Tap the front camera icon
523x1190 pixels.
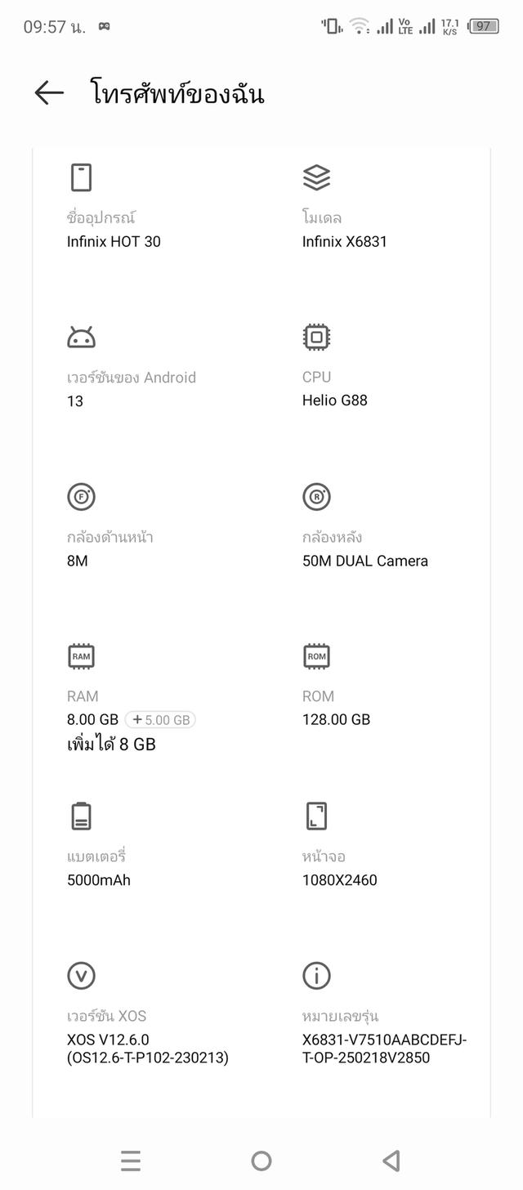(x=81, y=496)
